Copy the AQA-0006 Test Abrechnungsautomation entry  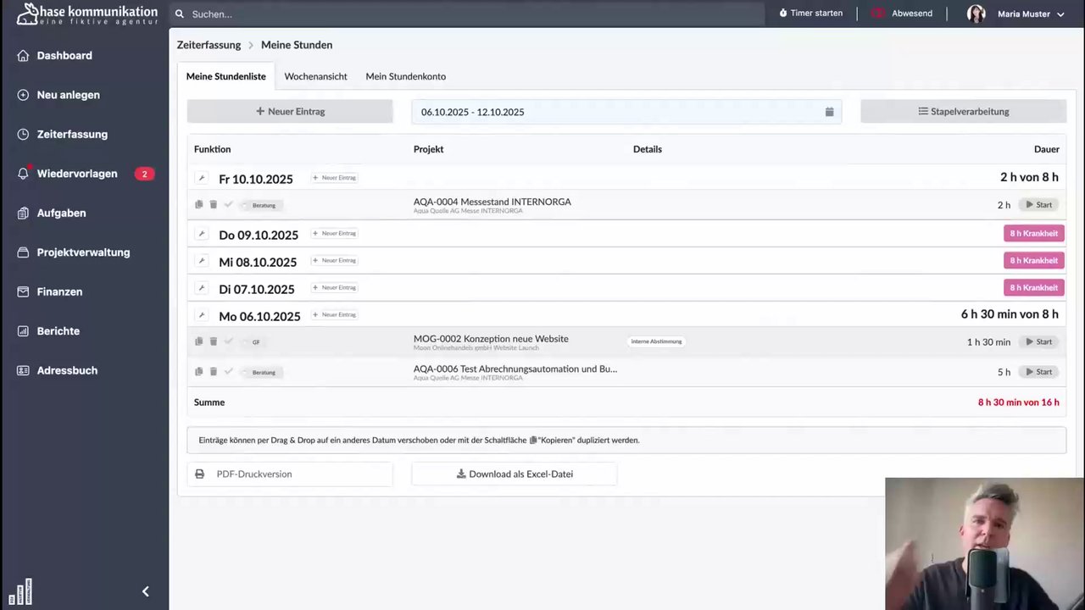click(x=199, y=372)
